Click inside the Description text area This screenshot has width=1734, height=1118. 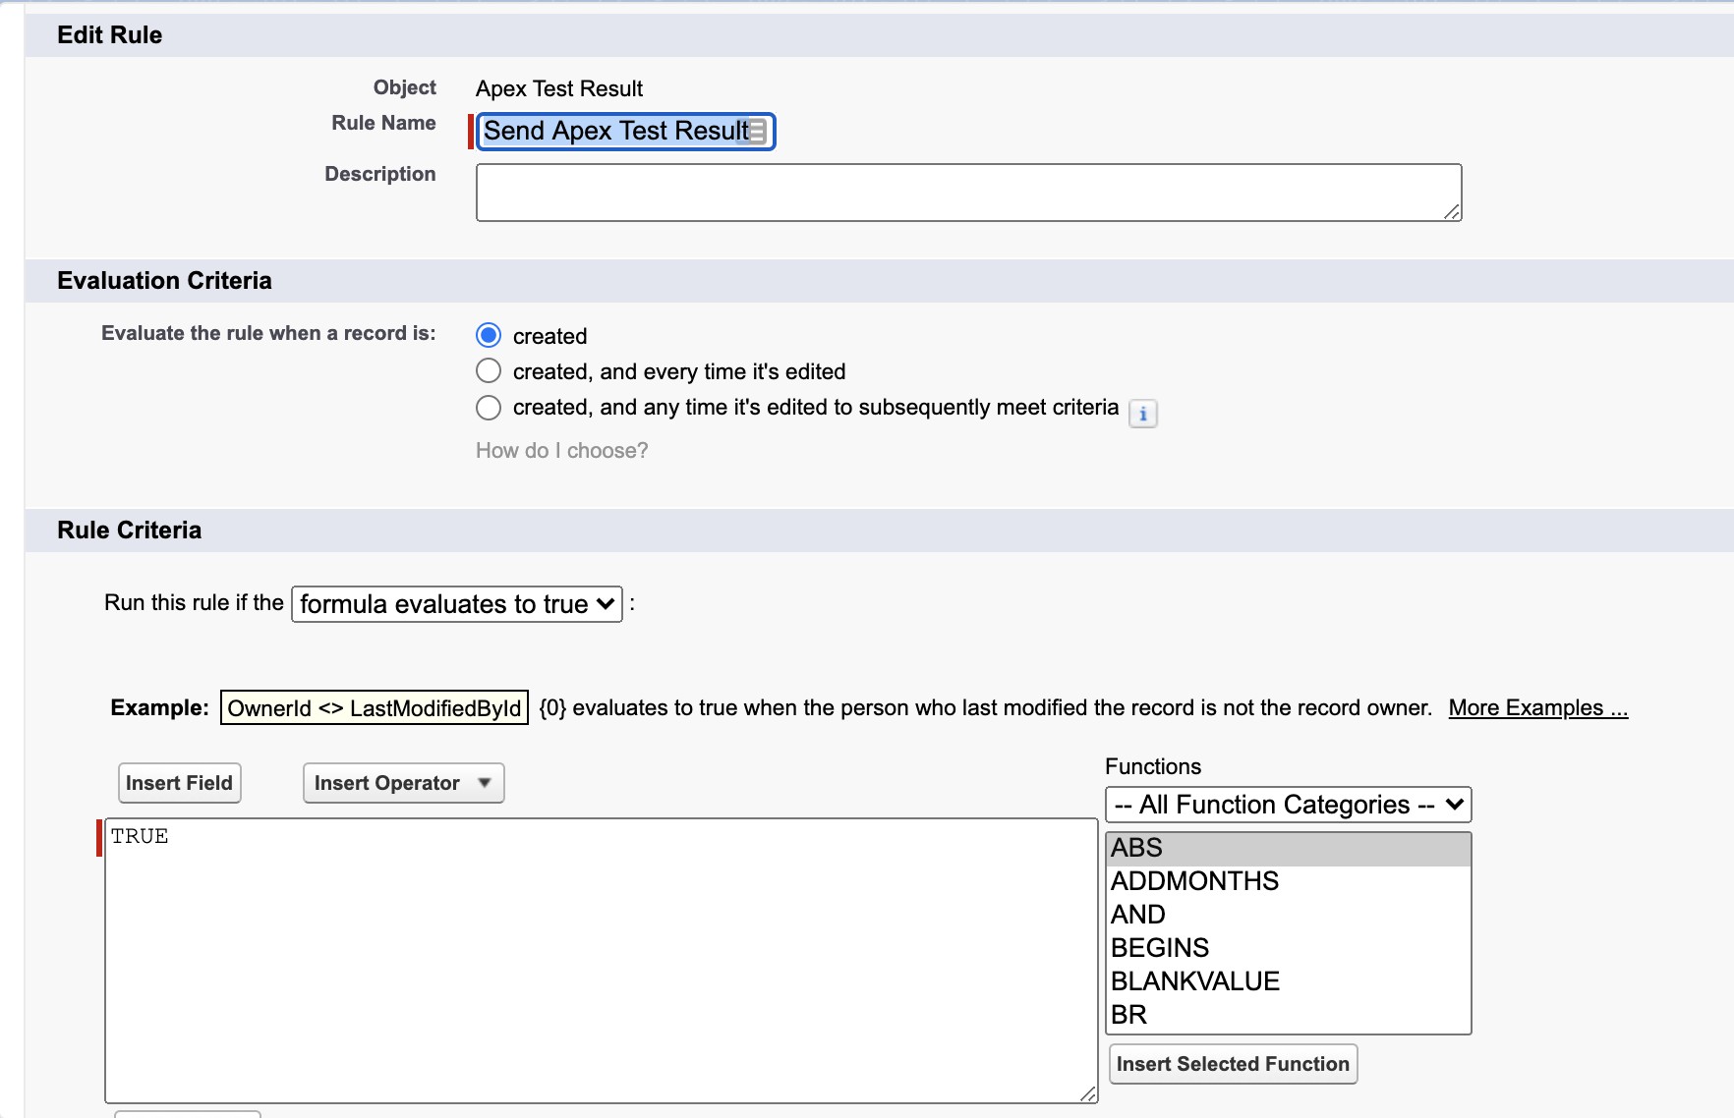tap(968, 193)
